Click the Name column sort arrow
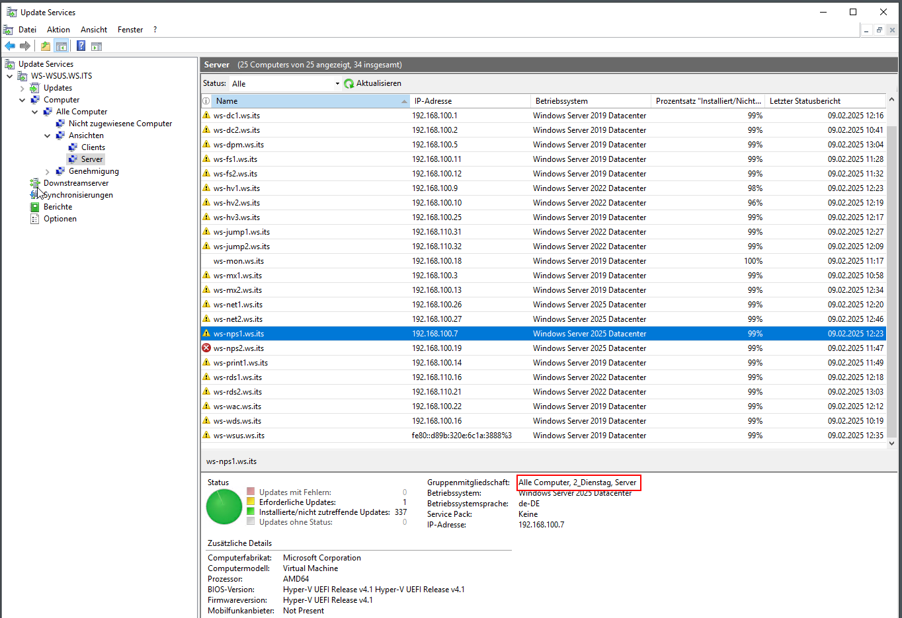The height and width of the screenshot is (618, 902). click(x=405, y=101)
